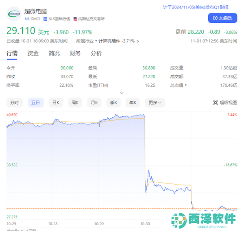This screenshot has height=231, width=244.
Task: Switch to the 分析 tab
Action: tap(96, 53)
